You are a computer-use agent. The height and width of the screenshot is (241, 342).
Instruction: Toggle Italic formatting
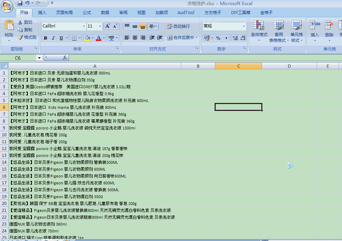click(54, 38)
